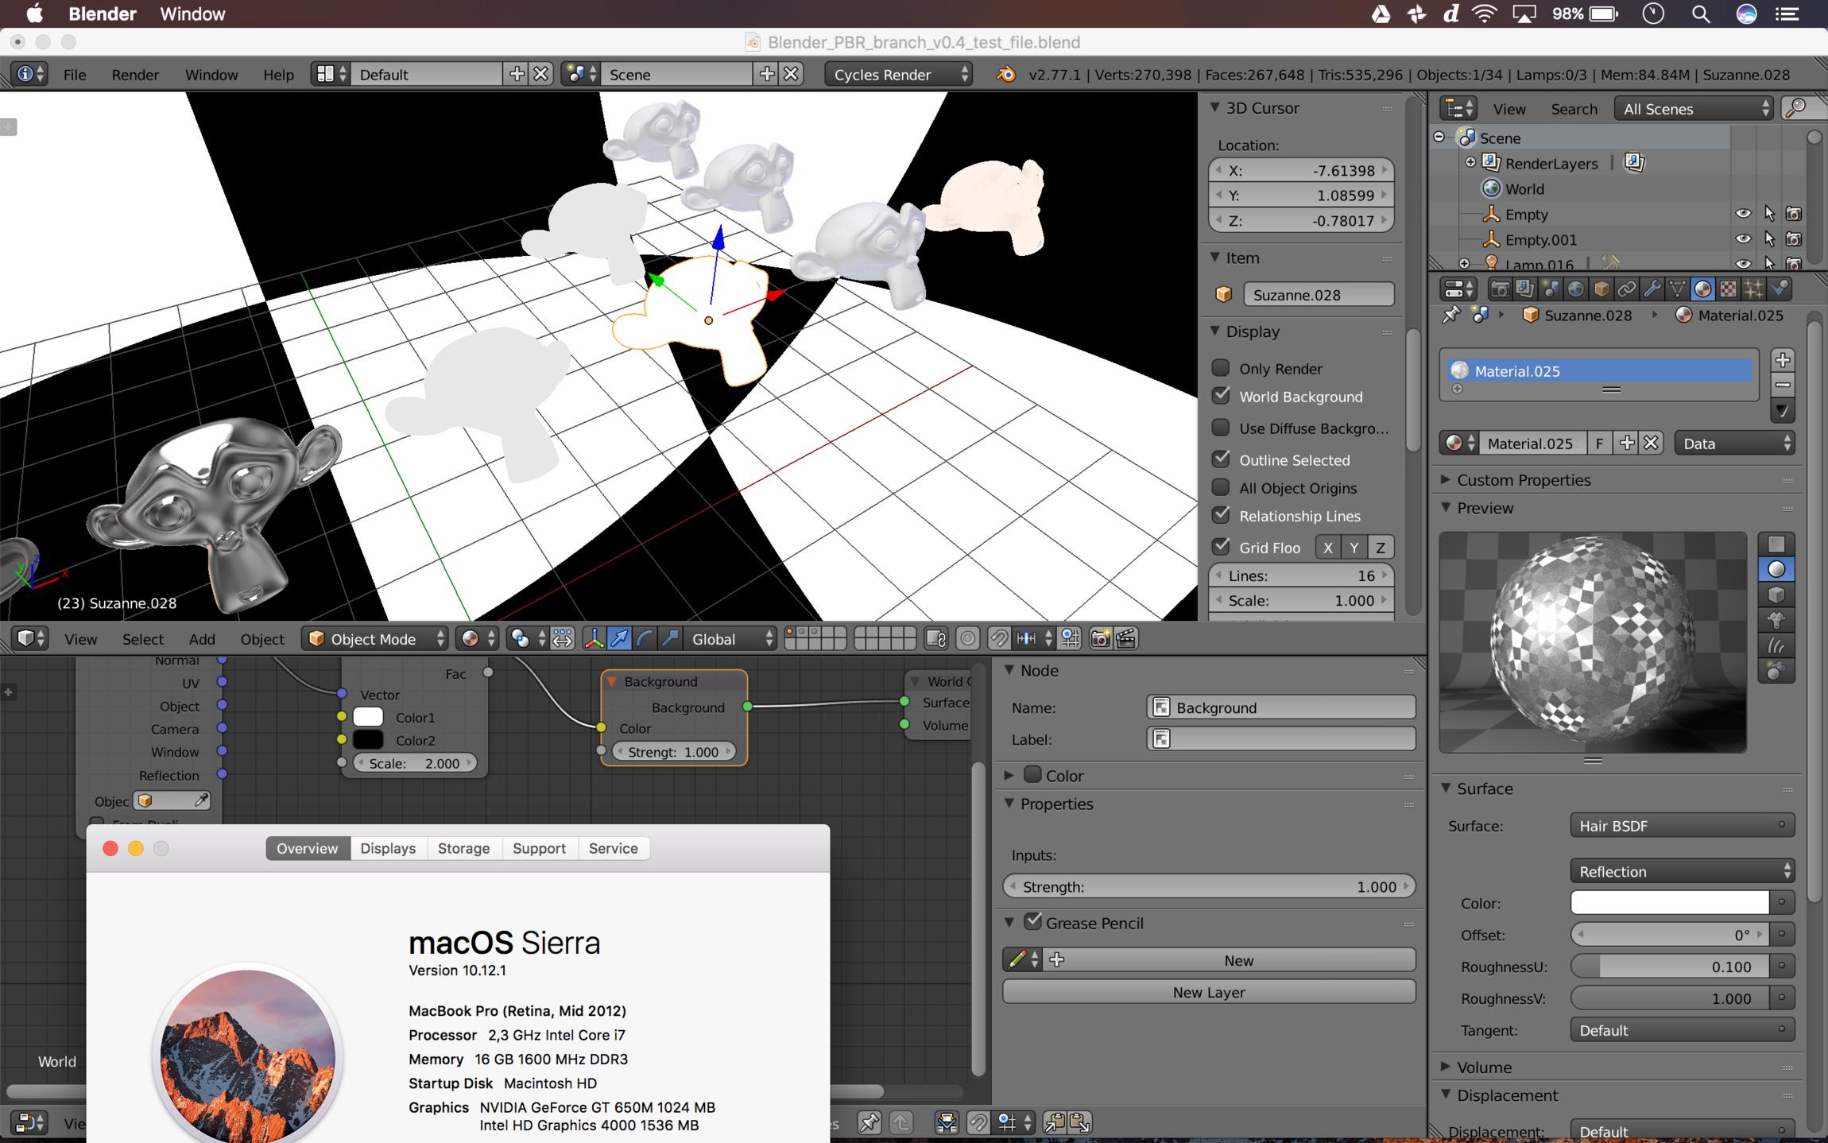Select the world sphere preview option

pos(1776,671)
